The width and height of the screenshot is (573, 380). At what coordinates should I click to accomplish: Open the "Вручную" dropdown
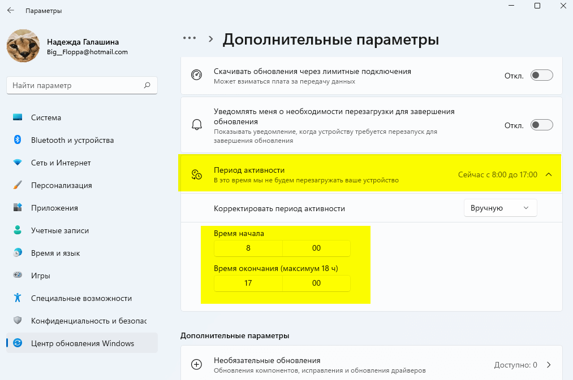click(500, 208)
